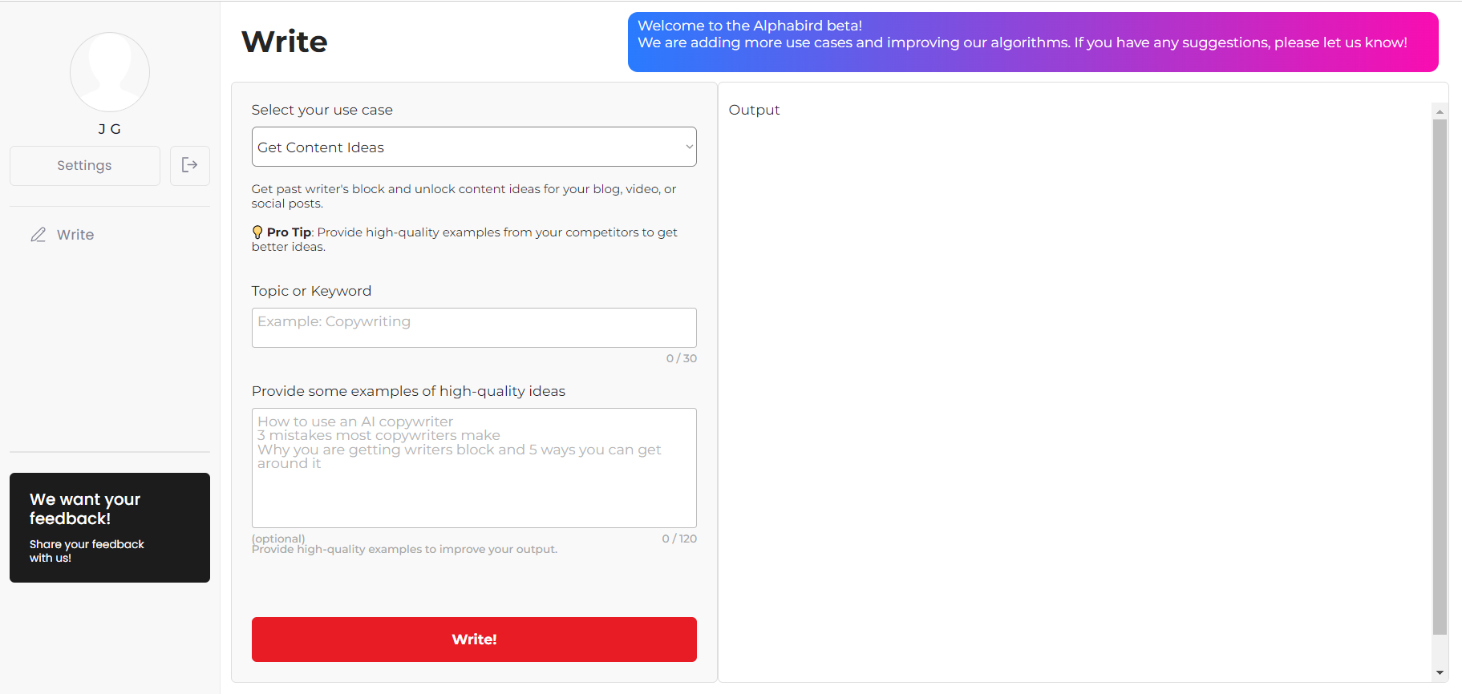Click the pencil icon in the sidebar
Image resolution: width=1462 pixels, height=694 pixels.
38,235
